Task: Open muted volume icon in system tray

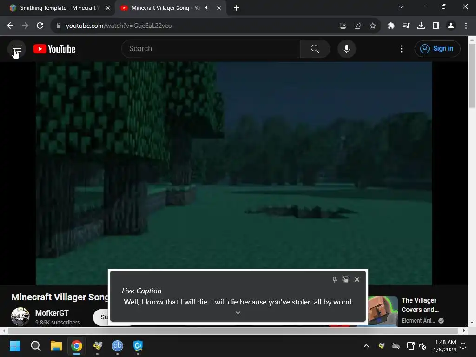Action: (x=422, y=346)
